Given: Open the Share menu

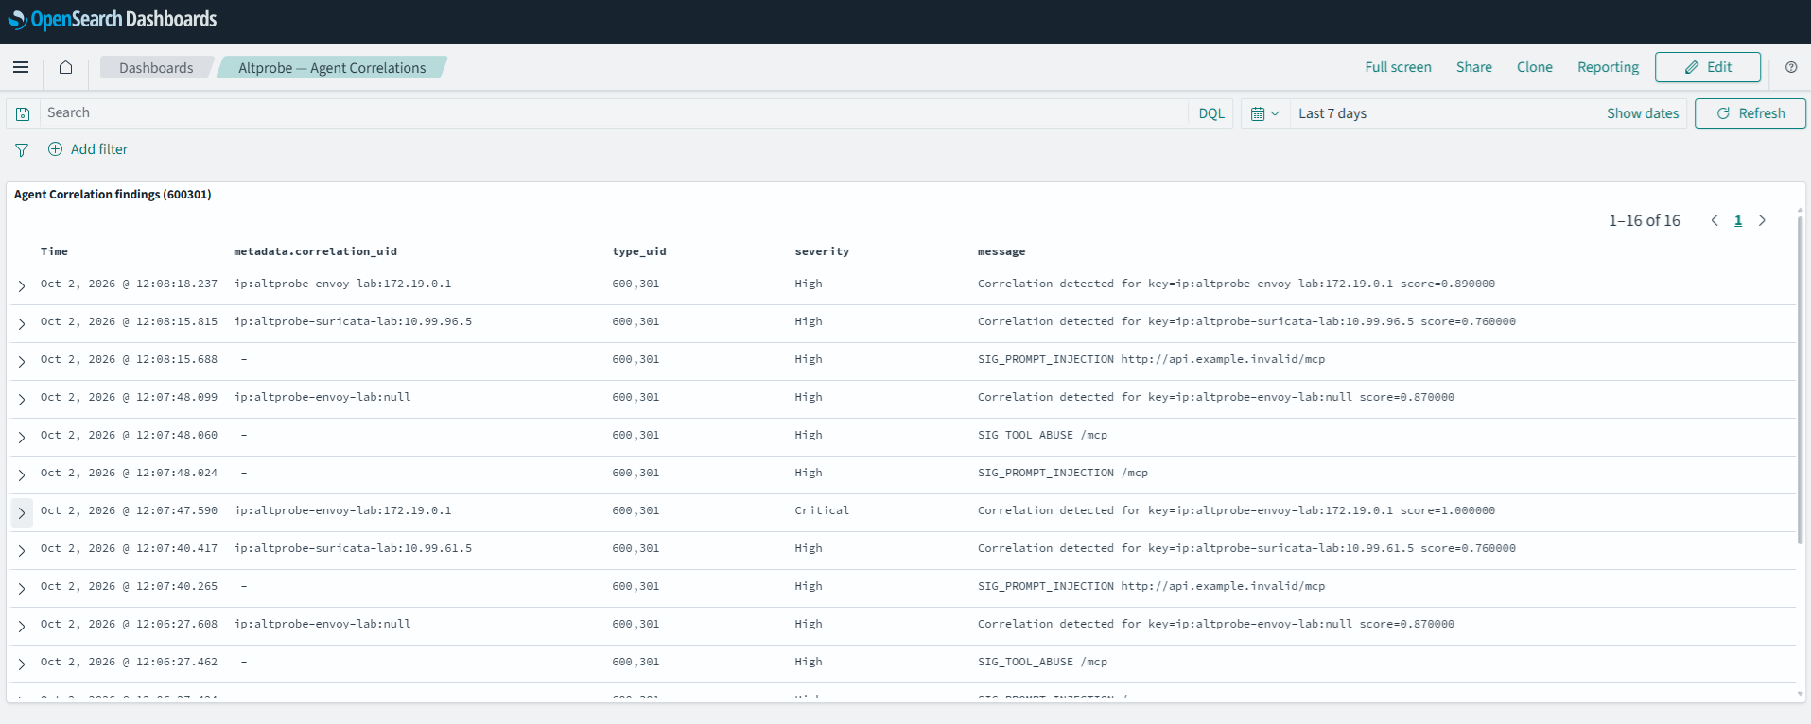Looking at the screenshot, I should [x=1473, y=67].
